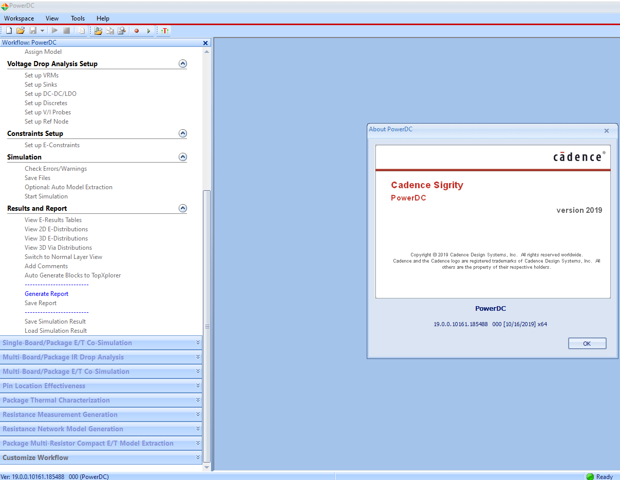This screenshot has width=620, height=480.
Task: Click Save Files in Simulation section
Action: pyautogui.click(x=37, y=178)
